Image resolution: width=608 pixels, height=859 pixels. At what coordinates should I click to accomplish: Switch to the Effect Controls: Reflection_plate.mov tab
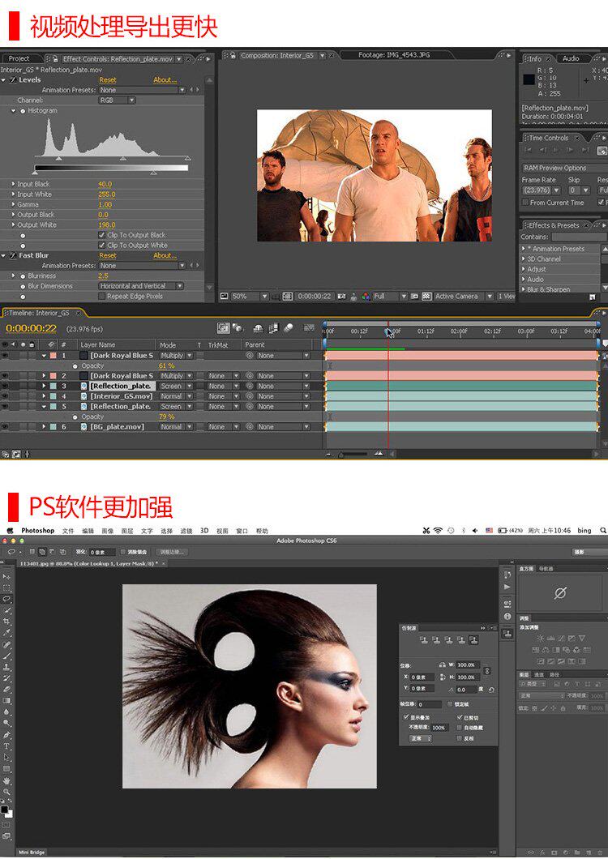(x=118, y=58)
